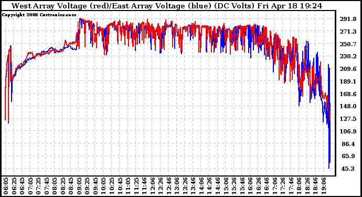Select the 168.6 y-axis label
362x197 pixels.
click(x=348, y=94)
